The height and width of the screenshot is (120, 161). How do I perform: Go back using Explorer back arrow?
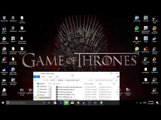36,80
